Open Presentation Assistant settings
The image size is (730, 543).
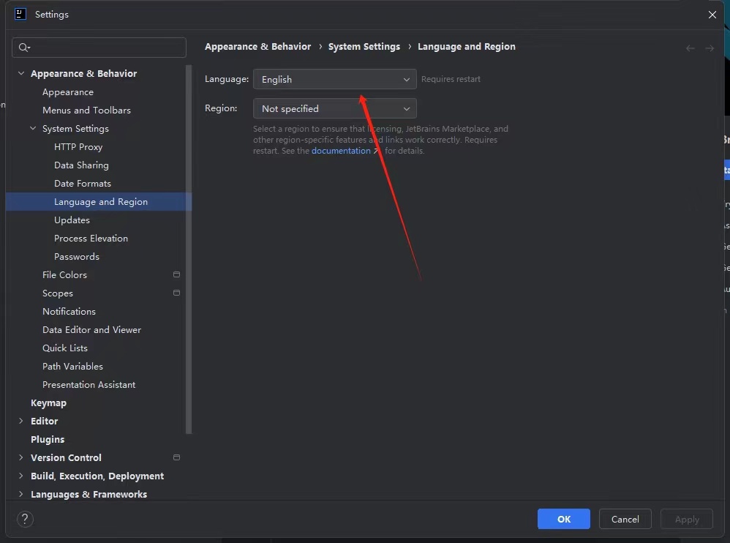[x=89, y=385]
